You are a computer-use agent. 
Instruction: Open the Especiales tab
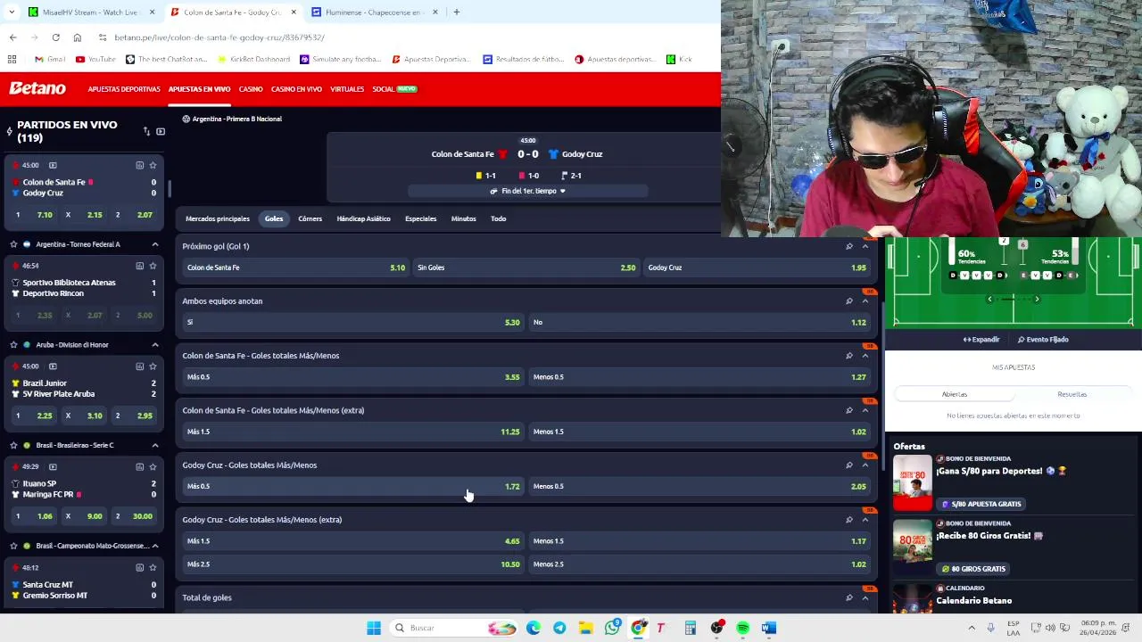[x=420, y=218]
